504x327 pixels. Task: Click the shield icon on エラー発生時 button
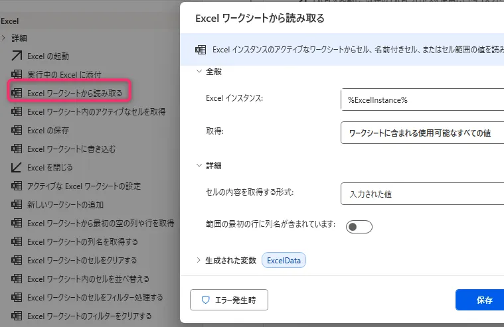205,300
